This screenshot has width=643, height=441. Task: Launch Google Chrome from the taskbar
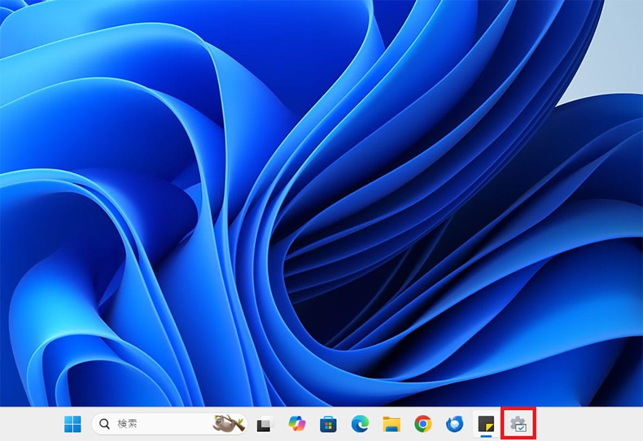423,424
